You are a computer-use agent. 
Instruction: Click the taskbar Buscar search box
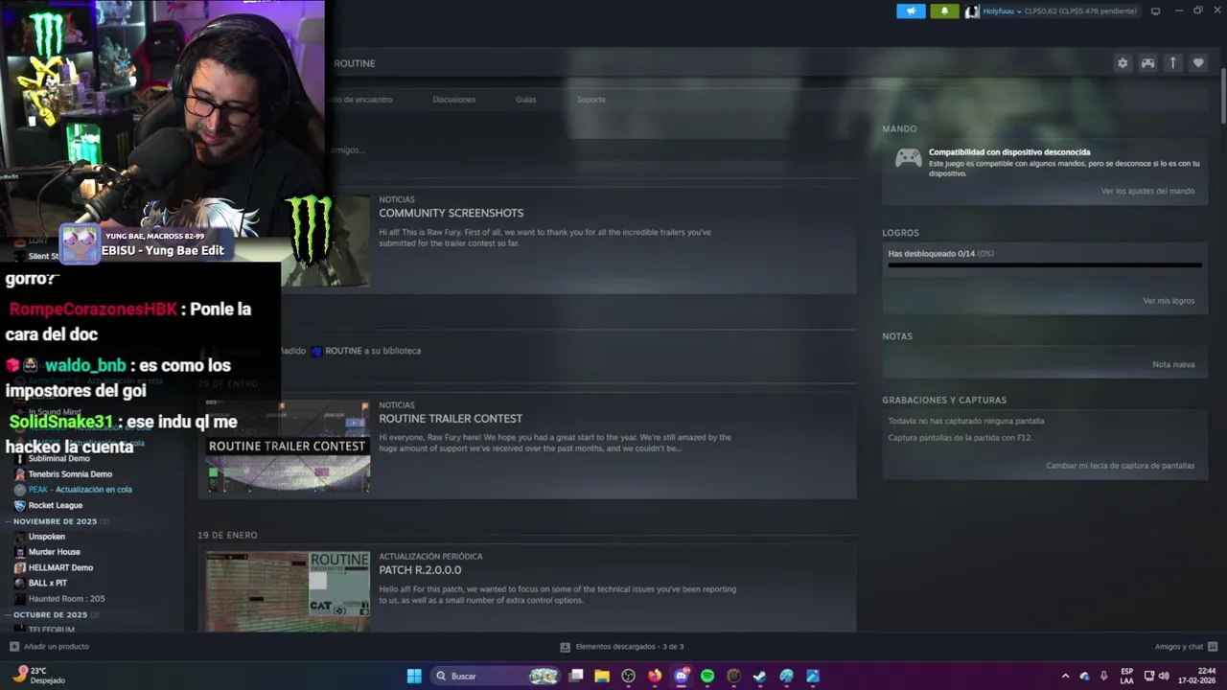[x=497, y=677]
